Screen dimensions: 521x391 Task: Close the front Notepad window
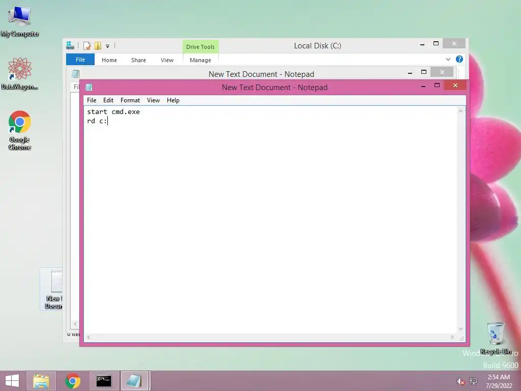click(455, 86)
